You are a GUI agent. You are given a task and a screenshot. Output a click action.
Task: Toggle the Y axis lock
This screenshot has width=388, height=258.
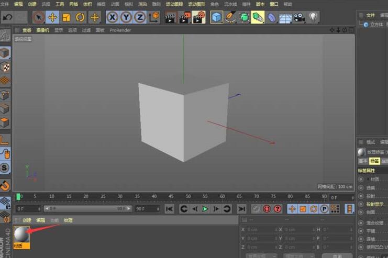pyautogui.click(x=126, y=17)
